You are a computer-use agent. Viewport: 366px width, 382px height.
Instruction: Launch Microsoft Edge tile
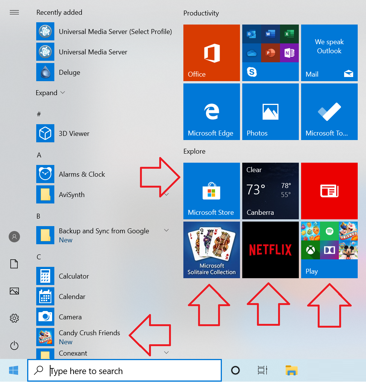211,112
